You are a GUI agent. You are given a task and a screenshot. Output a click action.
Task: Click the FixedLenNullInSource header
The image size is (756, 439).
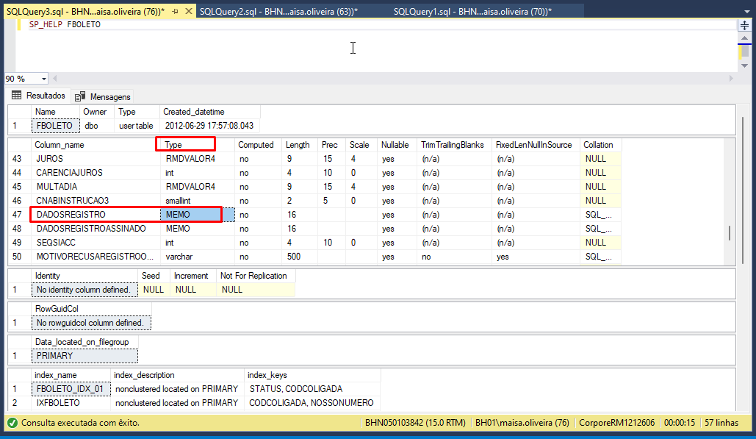tap(533, 145)
